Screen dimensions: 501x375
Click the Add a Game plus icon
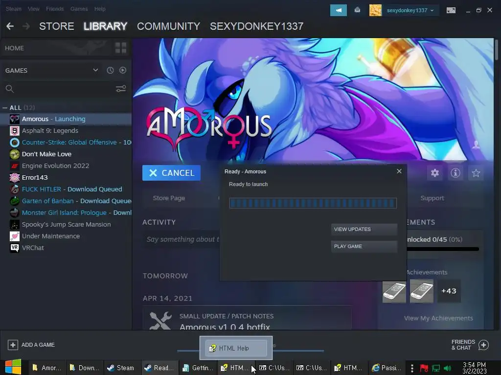pos(13,345)
